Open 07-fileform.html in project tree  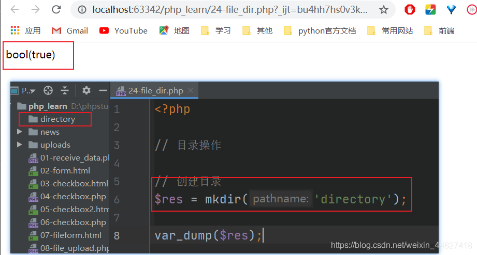(65, 235)
